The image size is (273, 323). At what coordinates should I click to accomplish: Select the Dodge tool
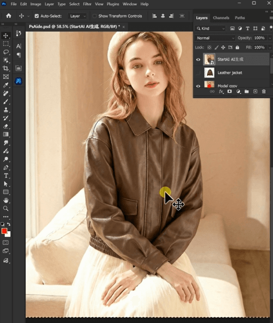pos(5,159)
